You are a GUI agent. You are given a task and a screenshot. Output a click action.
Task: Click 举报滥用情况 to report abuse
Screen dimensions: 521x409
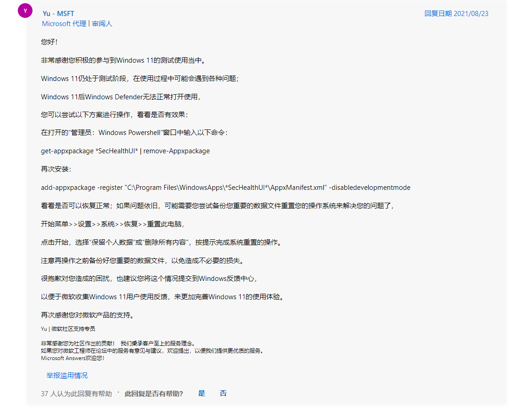coord(67,376)
